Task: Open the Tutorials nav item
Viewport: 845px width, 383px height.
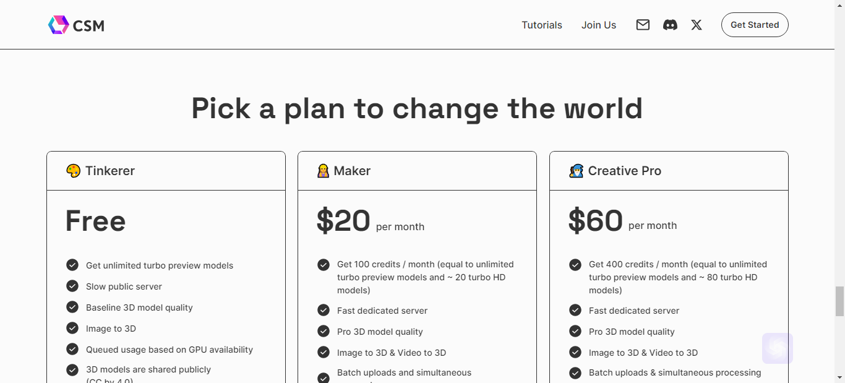Action: 542,25
